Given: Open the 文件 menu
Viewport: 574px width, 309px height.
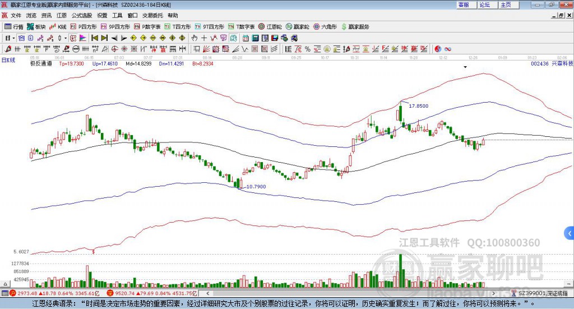Looking at the screenshot, I should pos(16,15).
